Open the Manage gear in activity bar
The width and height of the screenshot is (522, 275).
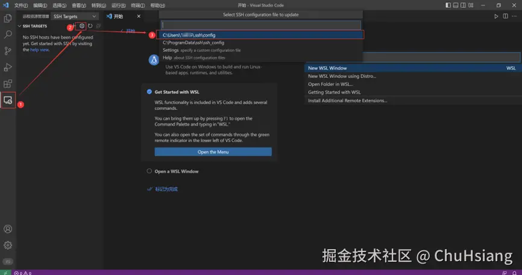coord(8,245)
